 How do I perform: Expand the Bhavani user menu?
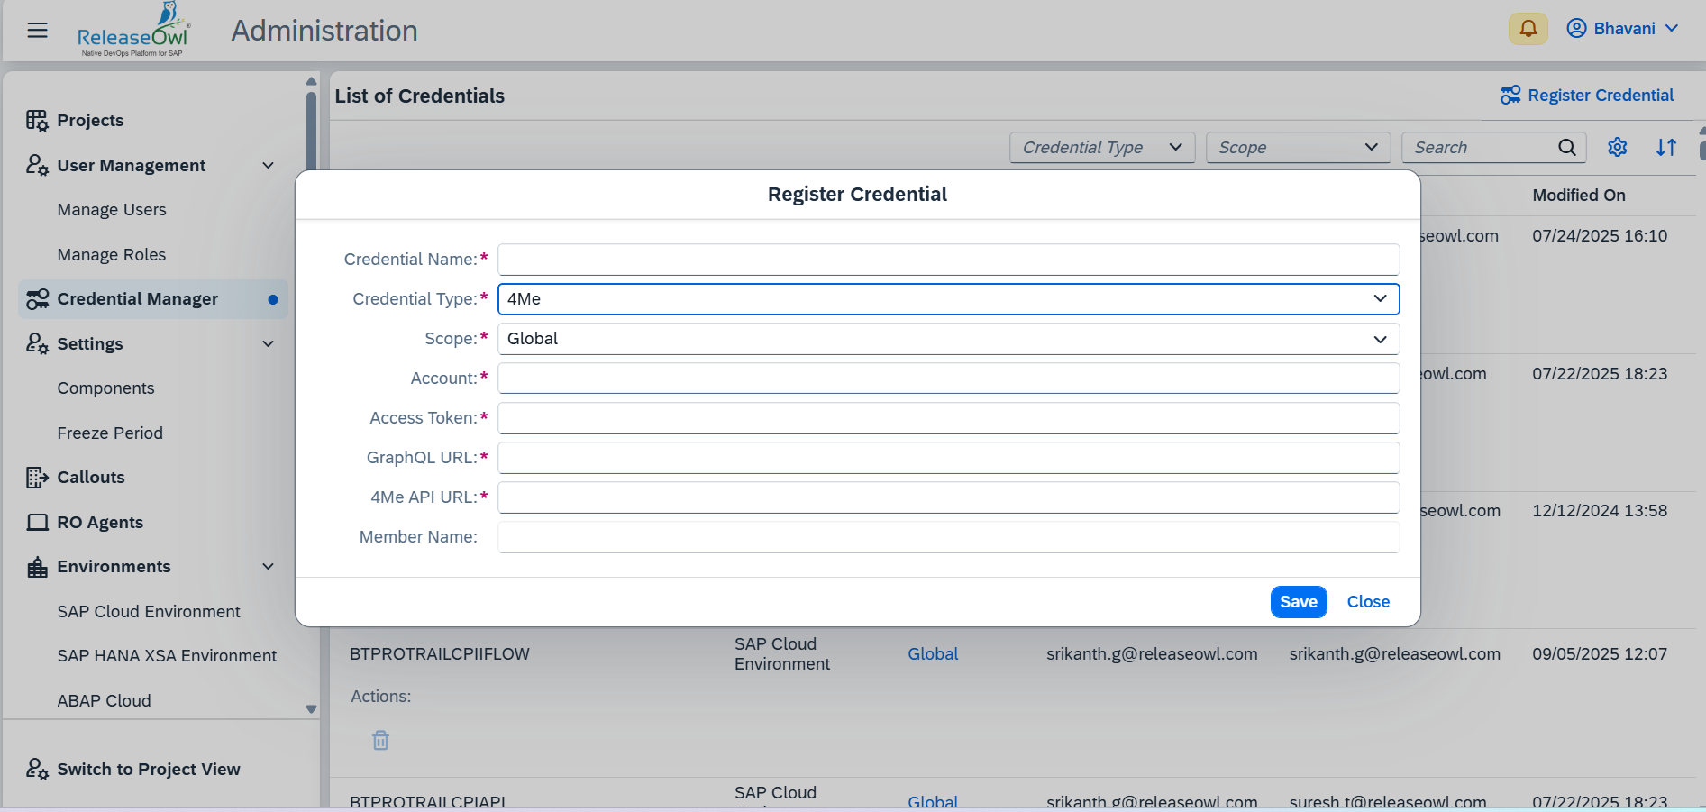pos(1623,29)
